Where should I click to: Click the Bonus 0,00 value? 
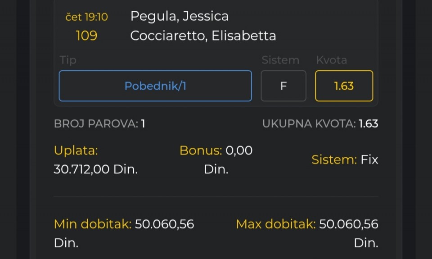[x=239, y=150]
